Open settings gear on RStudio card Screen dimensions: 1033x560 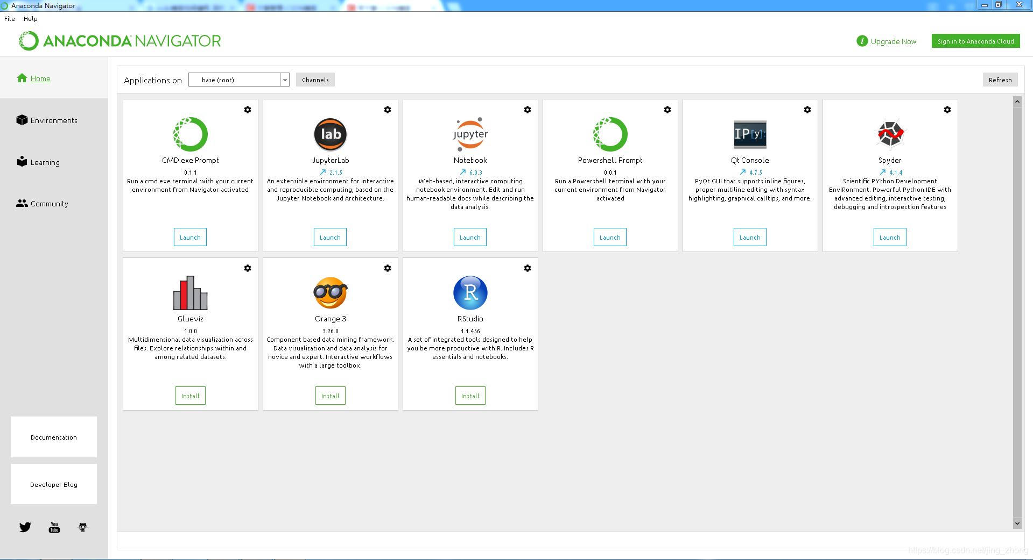528,268
